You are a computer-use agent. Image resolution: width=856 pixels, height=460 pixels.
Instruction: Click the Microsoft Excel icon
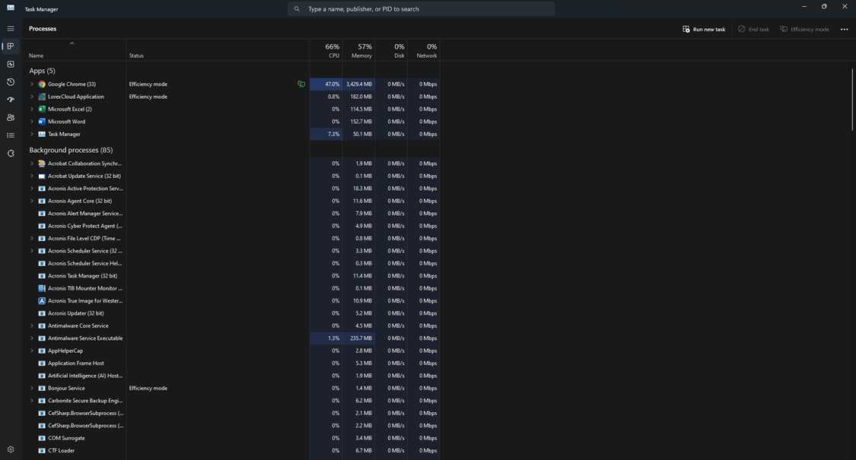click(x=42, y=109)
